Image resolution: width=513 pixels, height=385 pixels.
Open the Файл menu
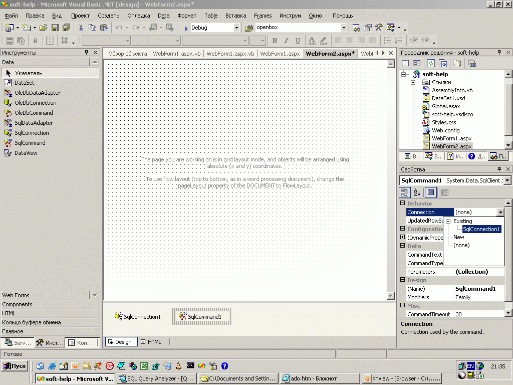(12, 16)
